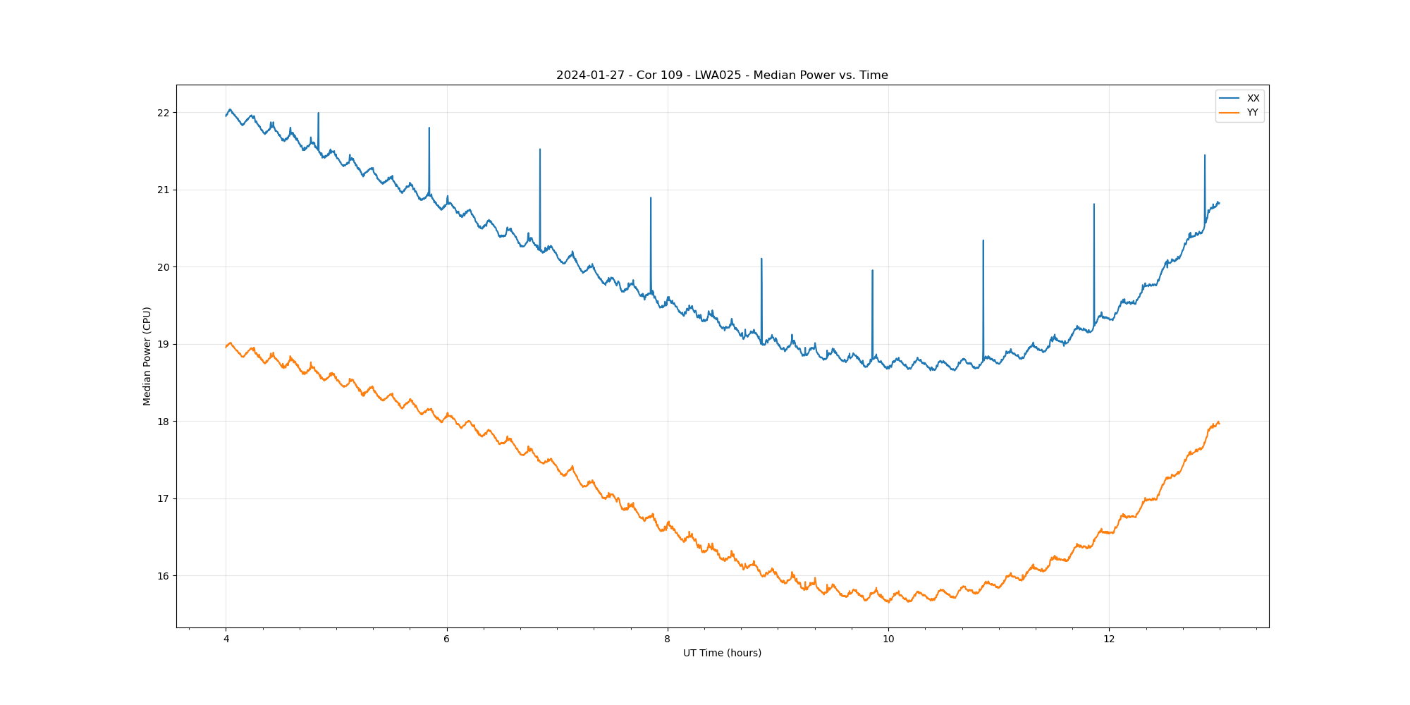
Task: Click x-axis tick label 10
Action: [x=888, y=639]
